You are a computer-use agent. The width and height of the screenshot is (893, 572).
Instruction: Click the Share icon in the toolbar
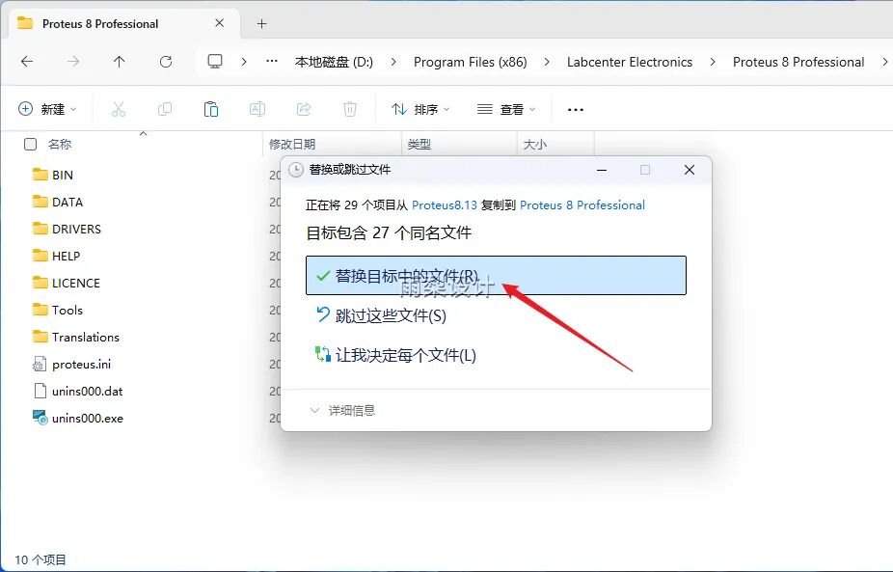tap(304, 108)
